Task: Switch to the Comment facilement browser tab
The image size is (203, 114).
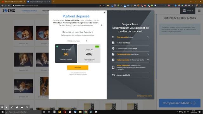Action: (x=13, y=2)
